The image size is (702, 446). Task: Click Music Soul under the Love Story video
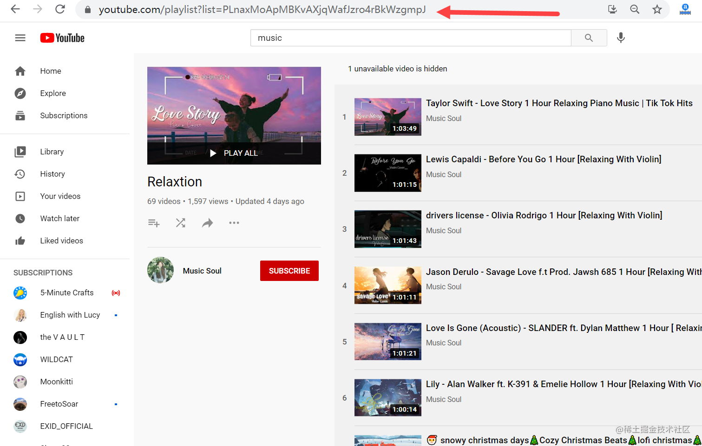(x=444, y=118)
